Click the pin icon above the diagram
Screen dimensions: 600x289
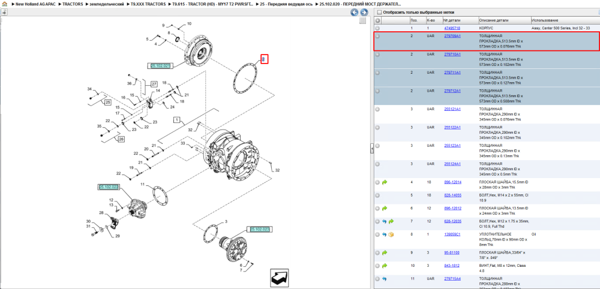4,12
